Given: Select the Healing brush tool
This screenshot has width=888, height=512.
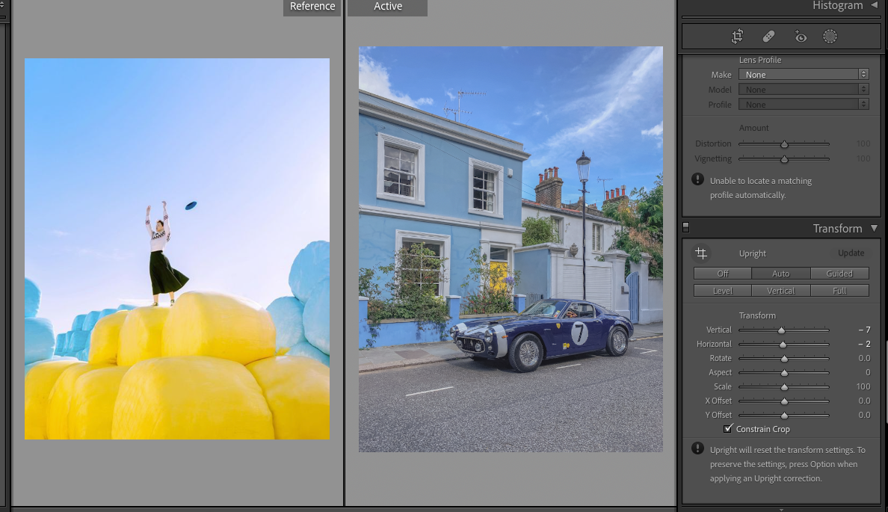Looking at the screenshot, I should pyautogui.click(x=768, y=37).
